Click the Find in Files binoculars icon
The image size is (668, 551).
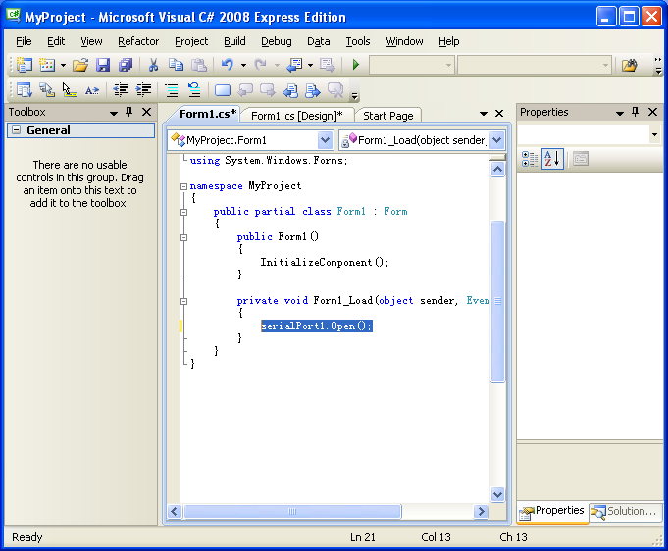[629, 65]
